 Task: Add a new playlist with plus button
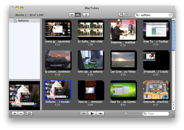pos(15,113)
